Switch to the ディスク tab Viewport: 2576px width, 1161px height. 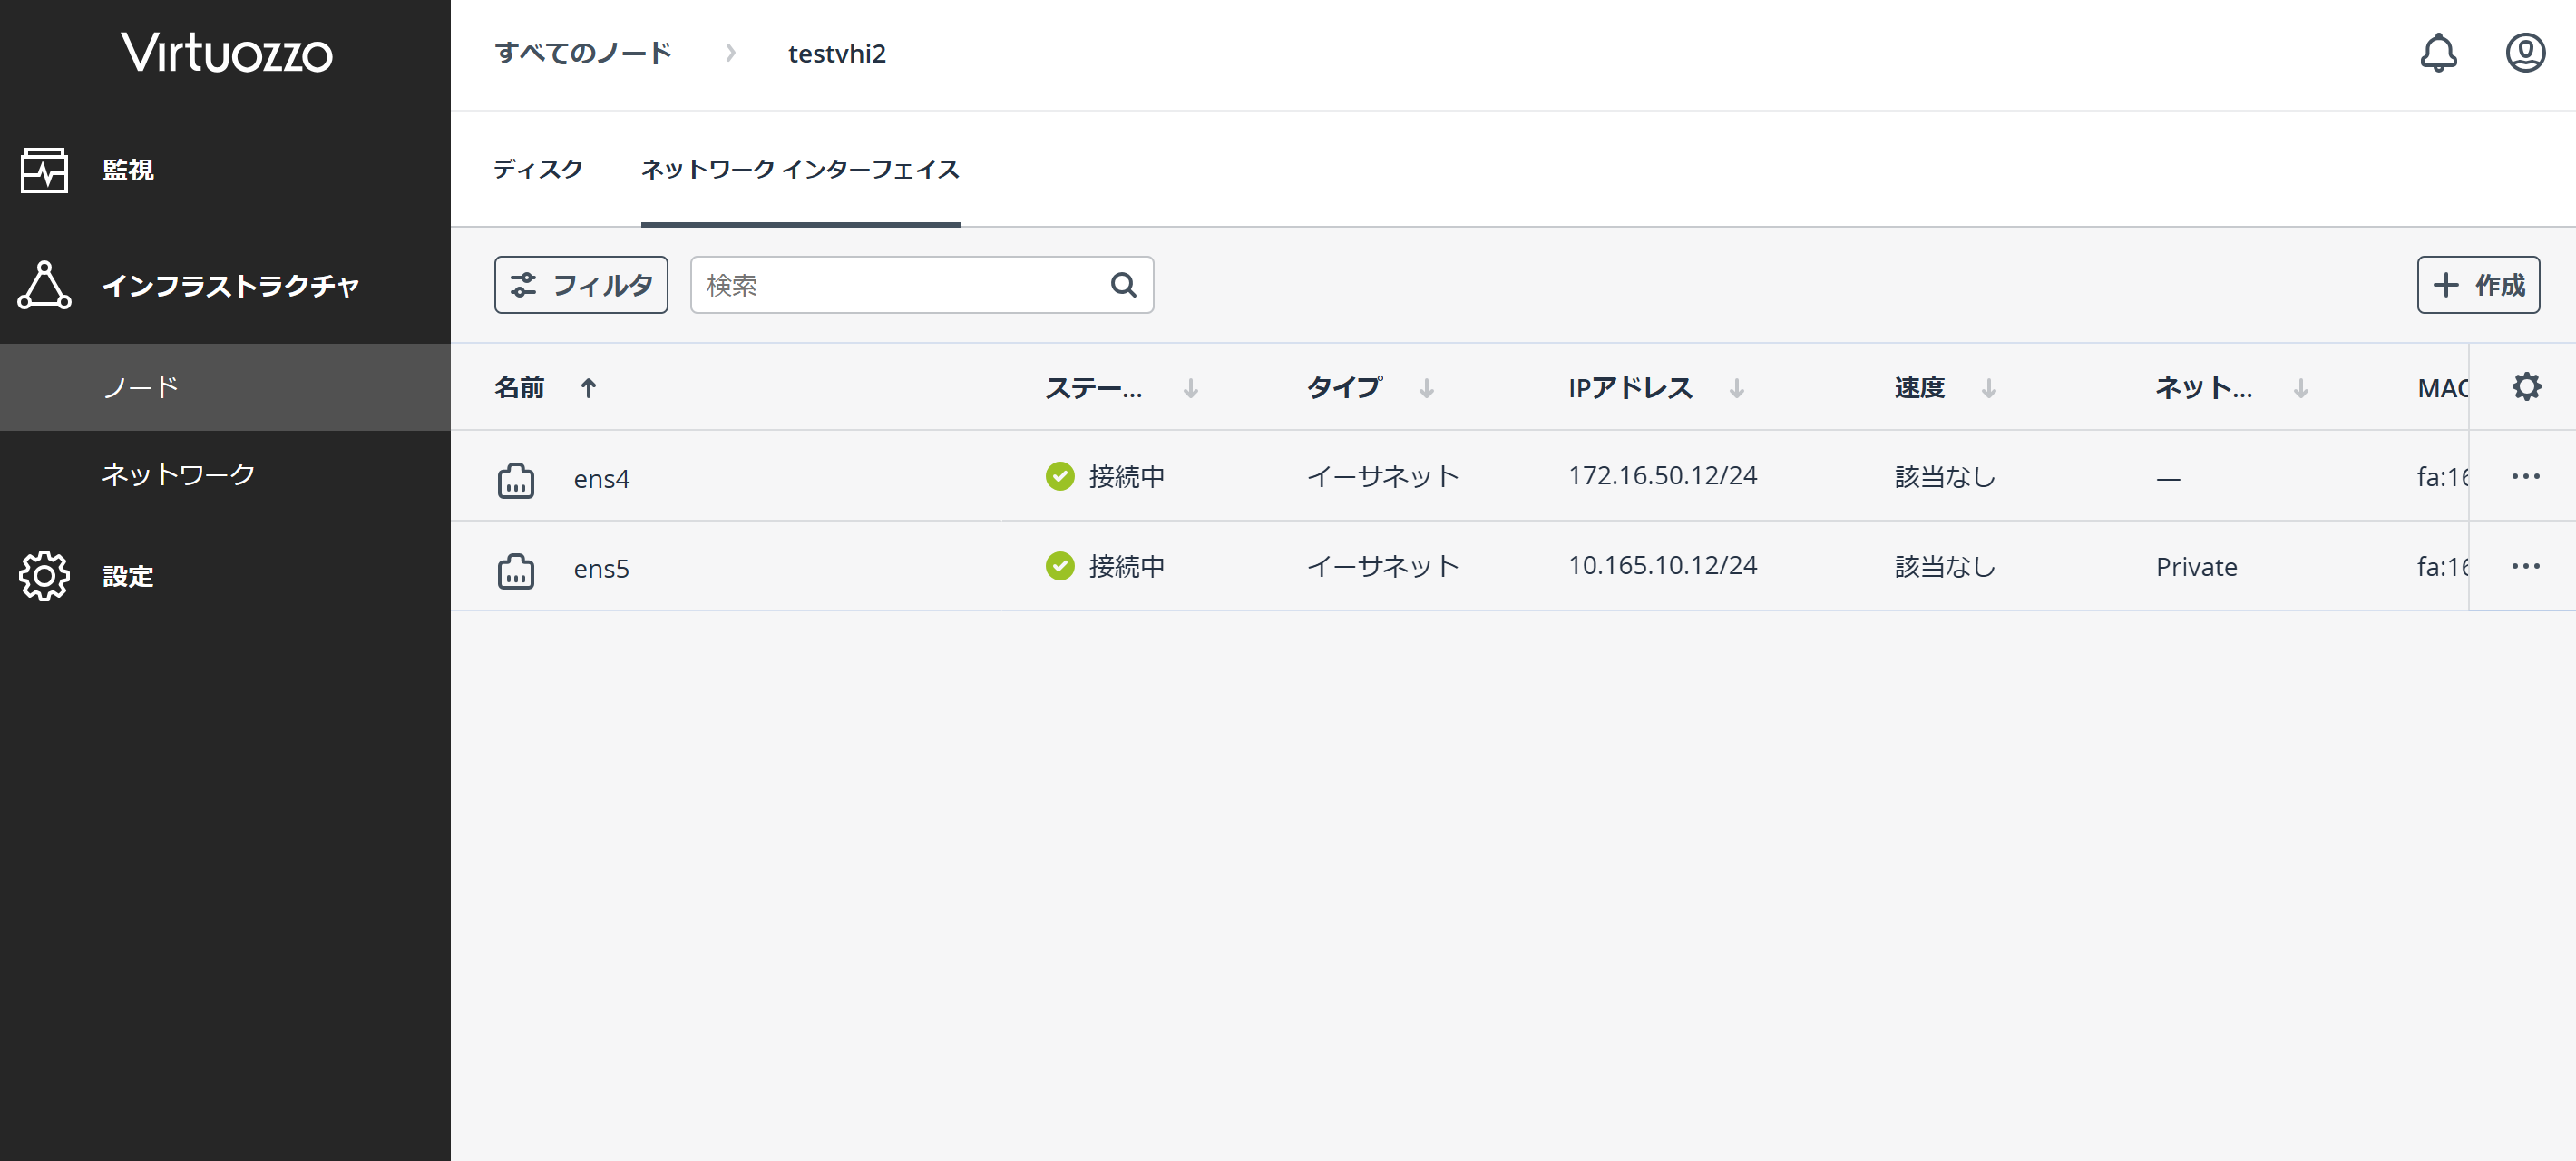coord(538,170)
